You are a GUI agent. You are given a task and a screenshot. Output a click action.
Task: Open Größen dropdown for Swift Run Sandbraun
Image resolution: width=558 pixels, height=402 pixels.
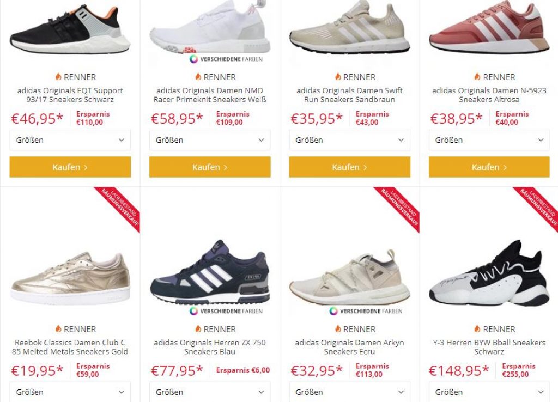point(349,140)
